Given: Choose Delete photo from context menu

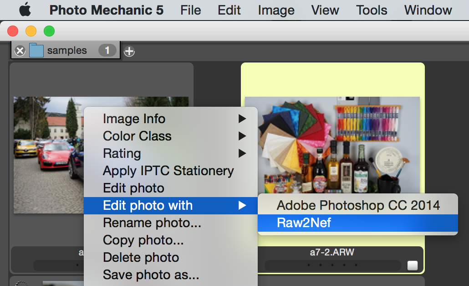Looking at the screenshot, I should pyautogui.click(x=170, y=258).
